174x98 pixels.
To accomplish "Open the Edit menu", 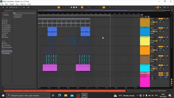I will tap(6, 4).
